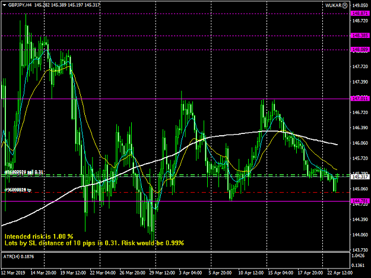Click the 144.390 price scale value
This screenshot has width=371, height=278.
click(x=360, y=219)
